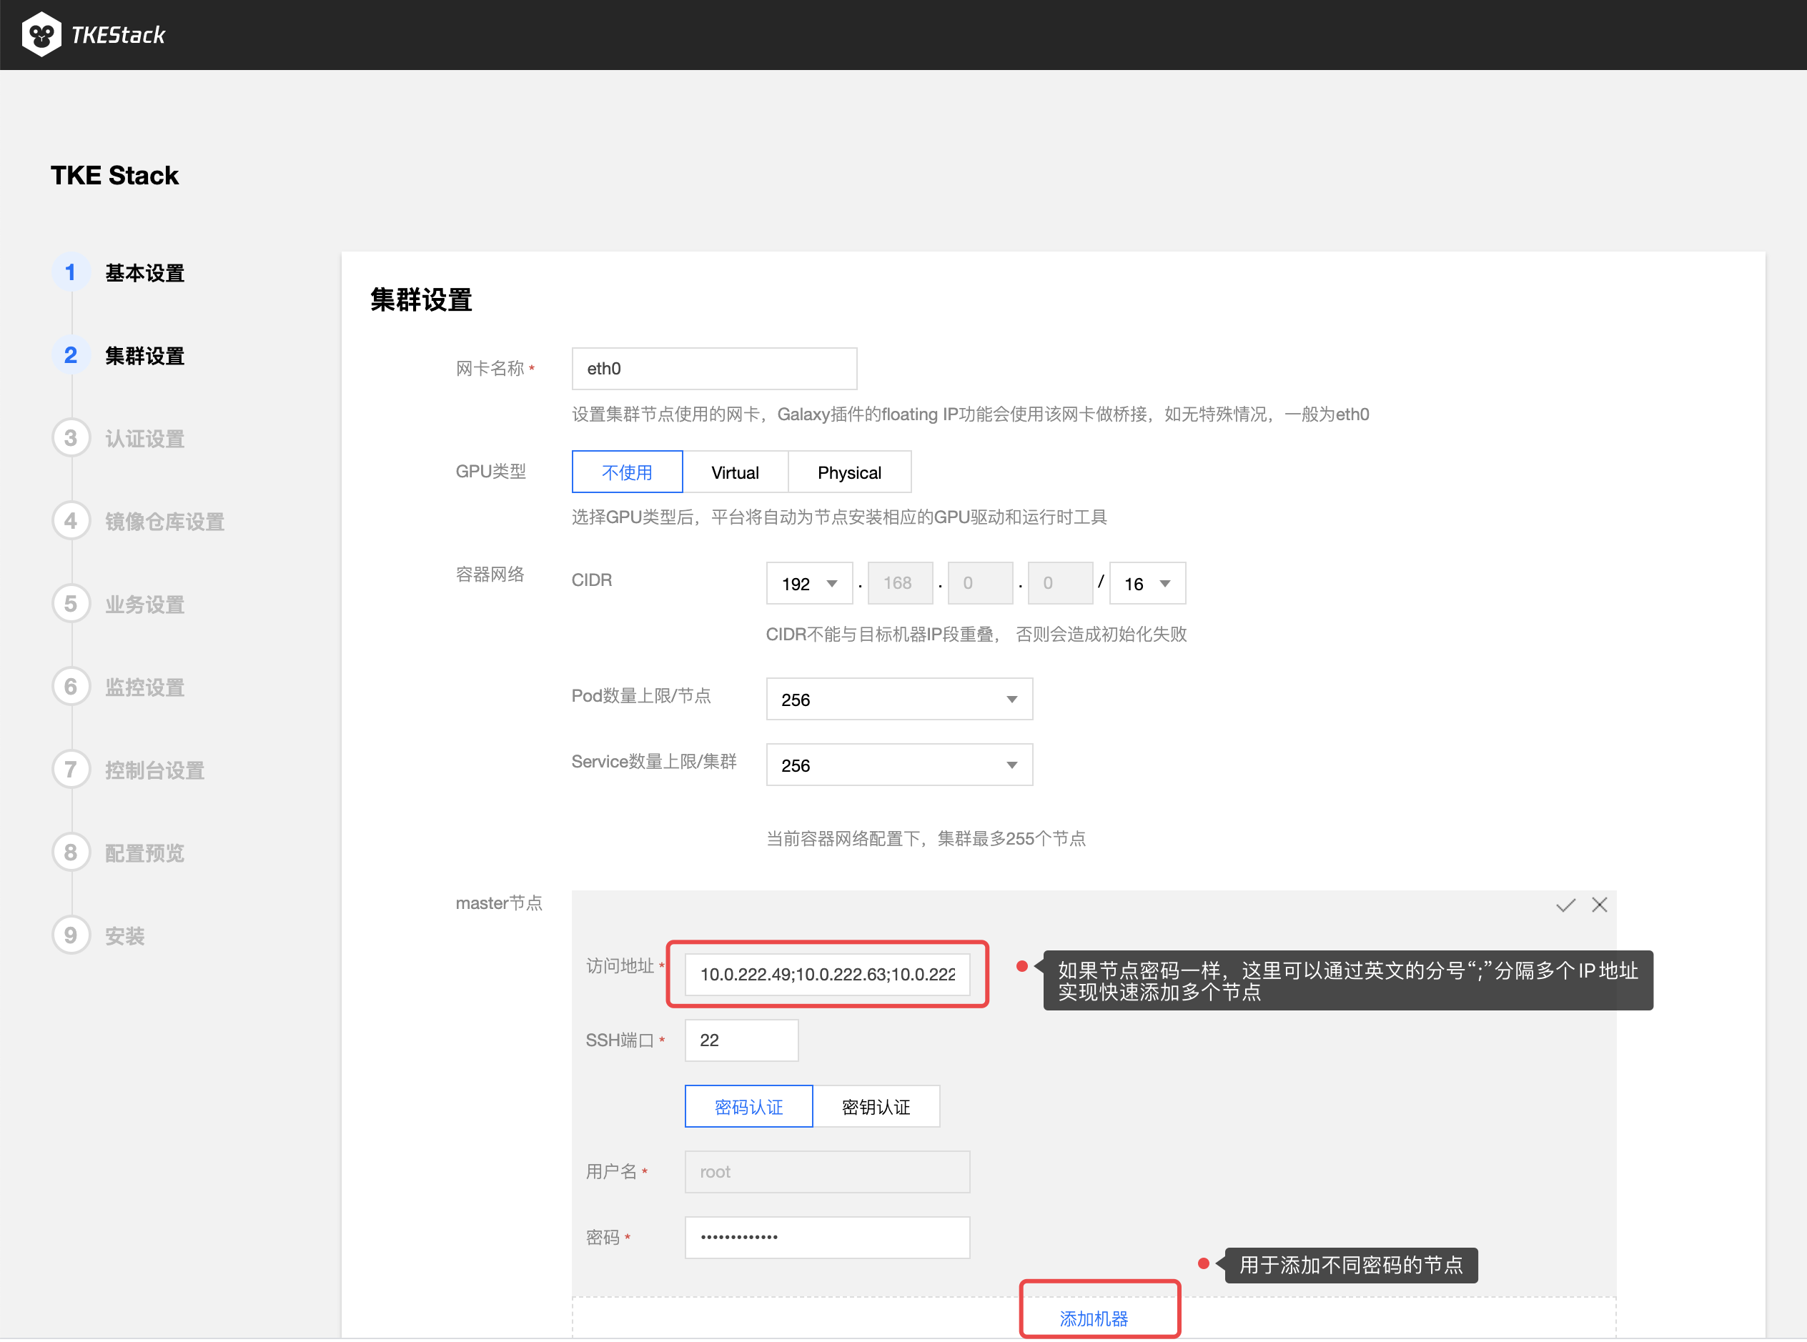Click the SSH端口 22 input field

coord(741,1040)
